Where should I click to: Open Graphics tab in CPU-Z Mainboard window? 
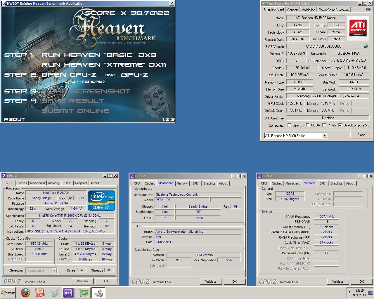coord(209,183)
